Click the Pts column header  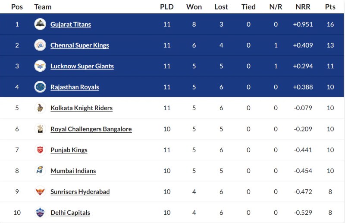pyautogui.click(x=330, y=7)
